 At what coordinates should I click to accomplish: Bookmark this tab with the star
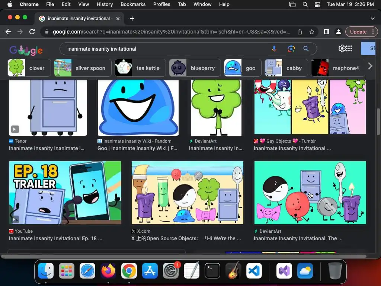[312, 32]
